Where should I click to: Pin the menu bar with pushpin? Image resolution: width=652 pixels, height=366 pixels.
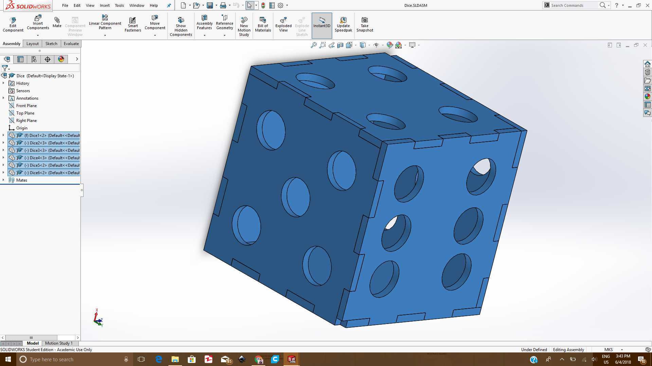tap(169, 5)
